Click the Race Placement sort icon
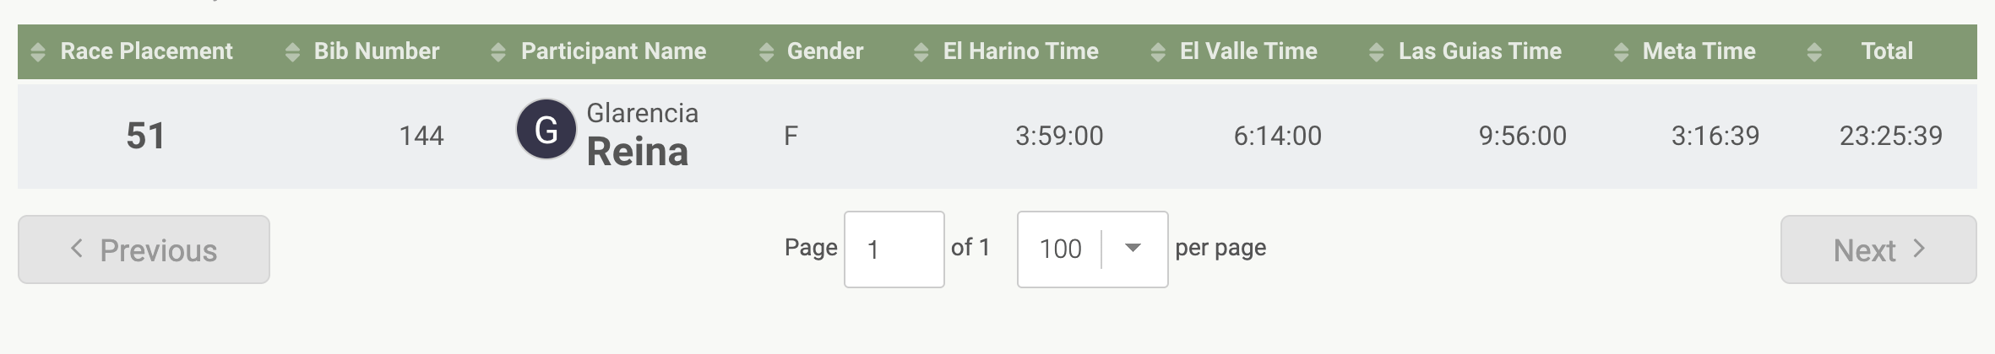The width and height of the screenshot is (1995, 354). point(38,52)
